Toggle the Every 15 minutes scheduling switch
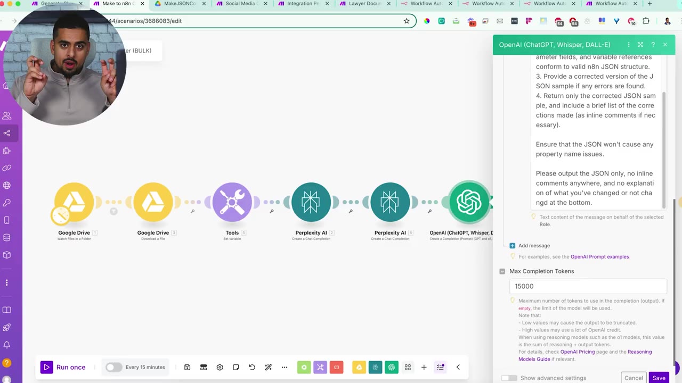 tap(113, 367)
